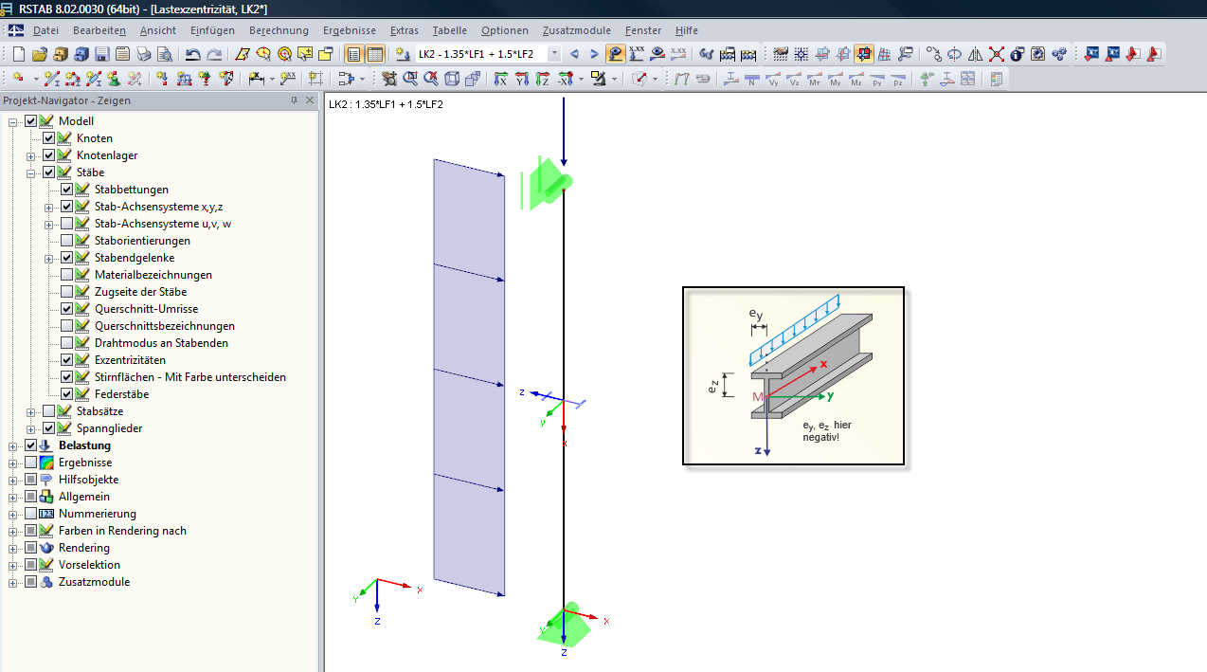Open the Zusatzmodule menu
Image resolution: width=1207 pixels, height=672 pixels.
click(x=576, y=30)
